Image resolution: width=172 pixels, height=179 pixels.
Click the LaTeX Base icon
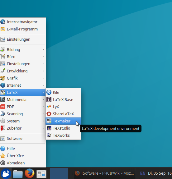coord(49,99)
